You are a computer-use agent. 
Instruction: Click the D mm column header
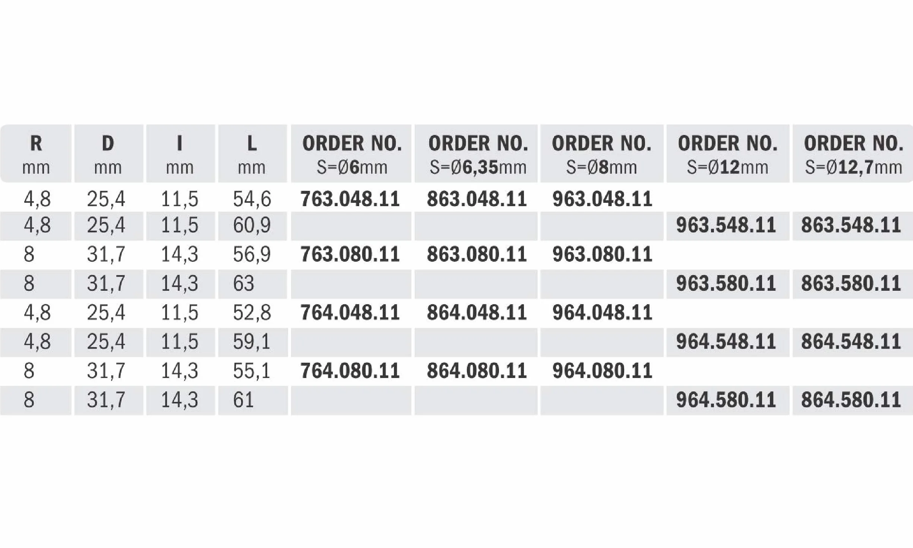[108, 154]
